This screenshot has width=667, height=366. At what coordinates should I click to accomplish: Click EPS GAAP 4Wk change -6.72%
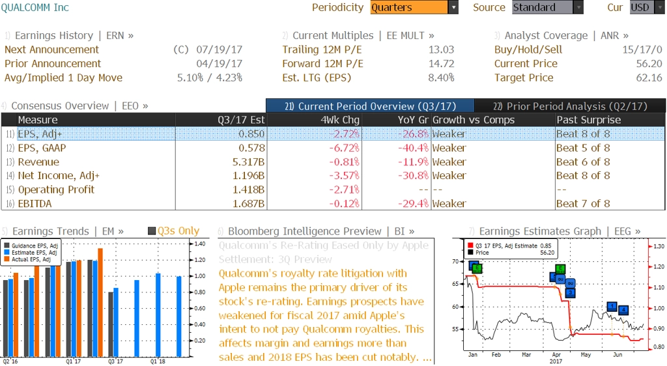[344, 148]
